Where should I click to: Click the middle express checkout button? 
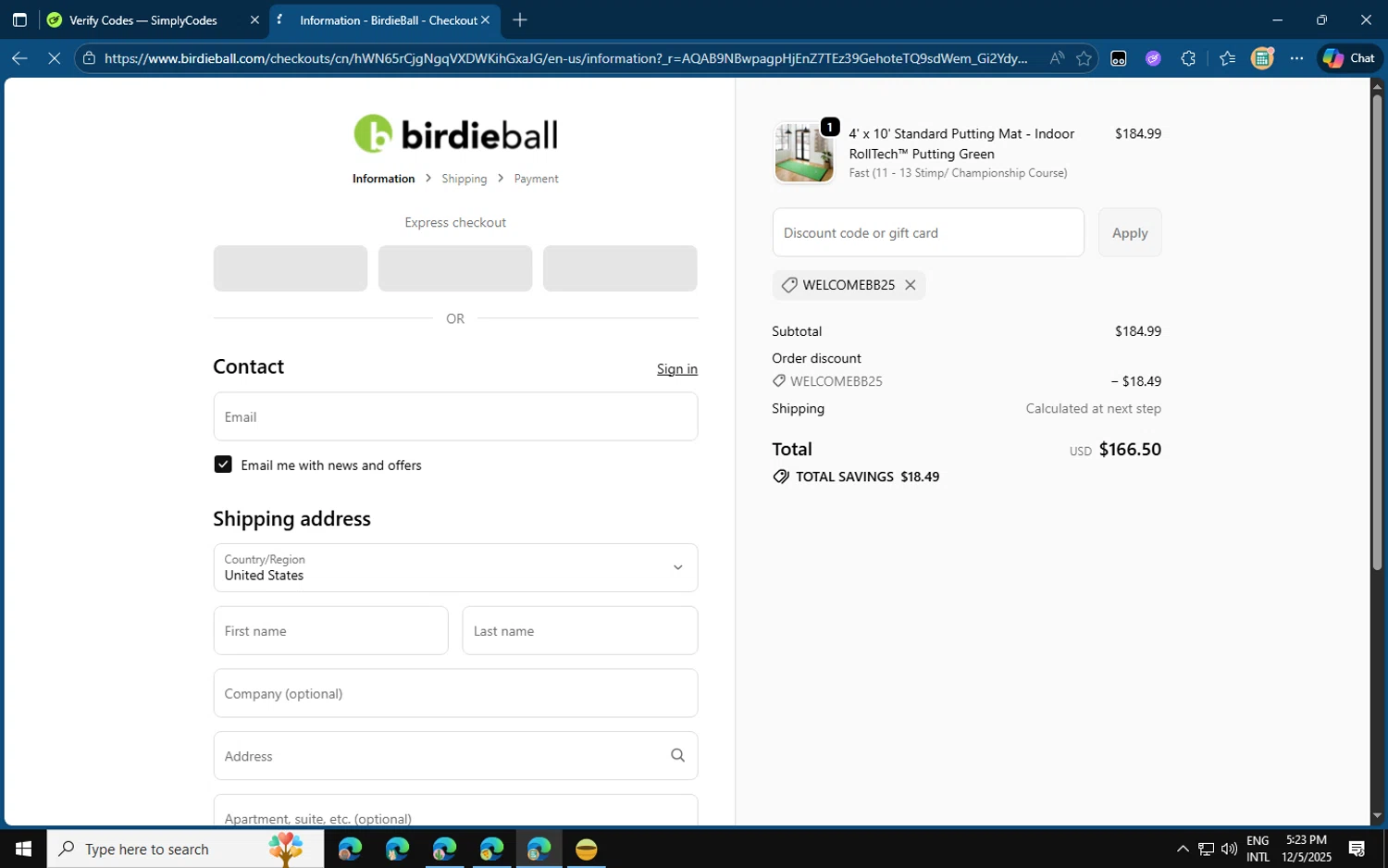tap(455, 268)
